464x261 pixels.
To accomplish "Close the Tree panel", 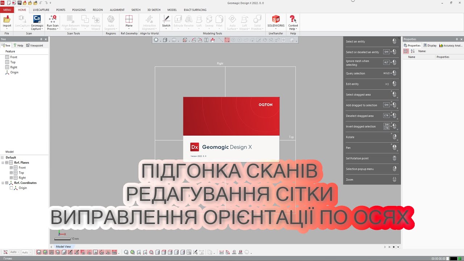I will point(46,39).
